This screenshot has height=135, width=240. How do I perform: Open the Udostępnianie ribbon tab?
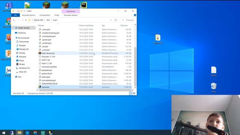45,15
